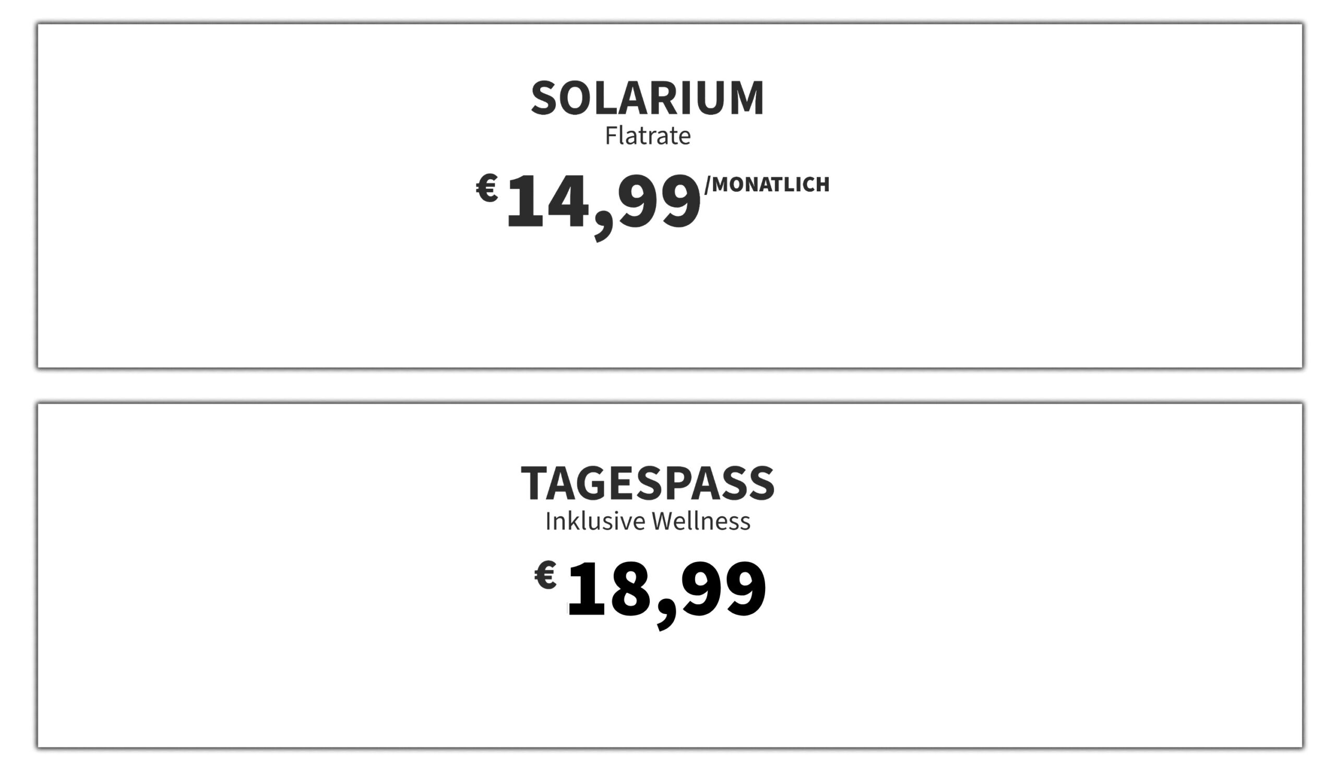Click the /MONATLICH billing label
This screenshot has height=781, width=1336.
coord(767,184)
